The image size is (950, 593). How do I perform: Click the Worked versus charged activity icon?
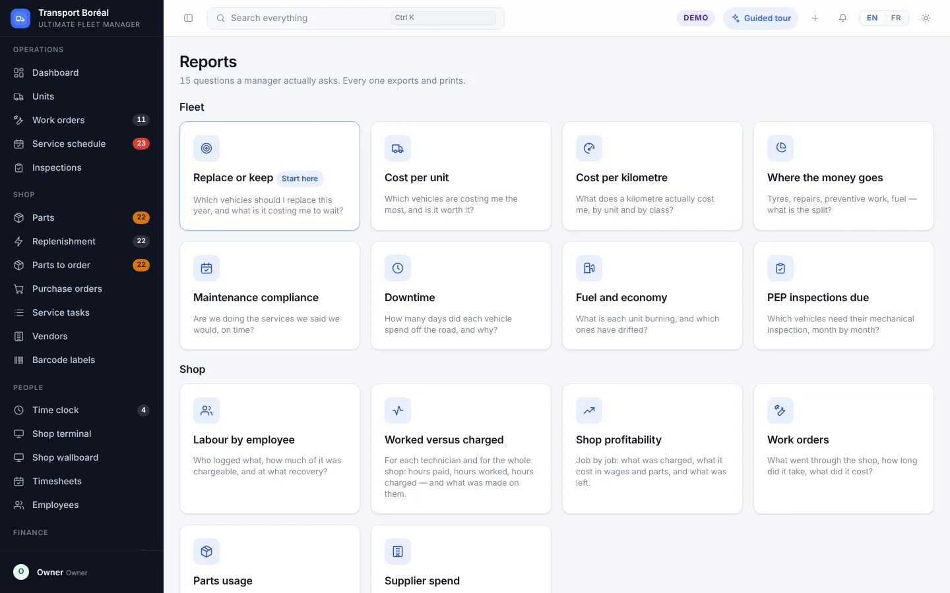(398, 410)
